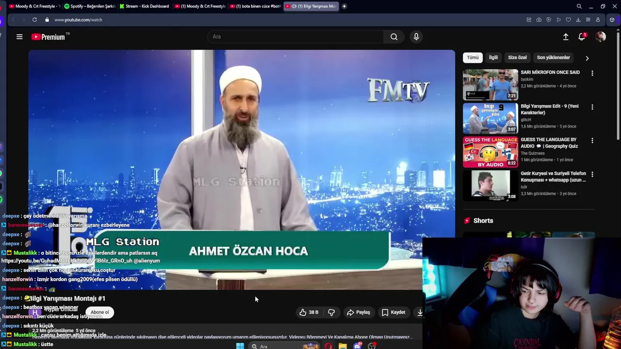The height and width of the screenshot is (349, 621).
Task: Reload the page in browser toolbar
Action: (x=34, y=20)
